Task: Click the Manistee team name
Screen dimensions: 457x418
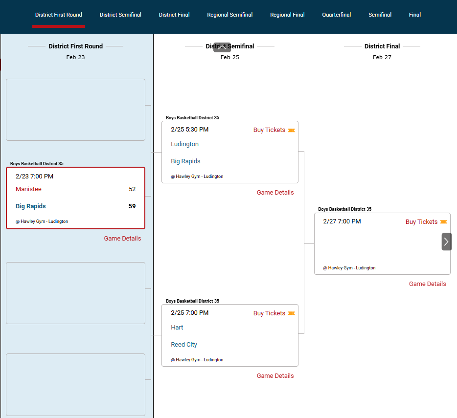Action: (28, 189)
